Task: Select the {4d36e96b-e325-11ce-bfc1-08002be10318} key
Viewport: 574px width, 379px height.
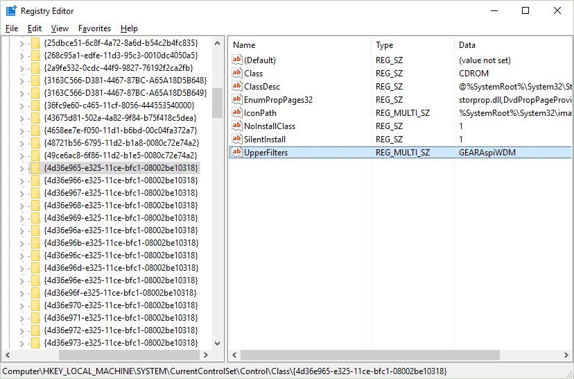Action: (x=121, y=243)
